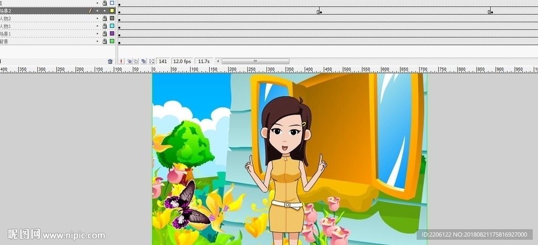Toggle visibility dot of 场景1 layer
Image resolution: width=538 pixels, height=245 pixels.
[97, 34]
